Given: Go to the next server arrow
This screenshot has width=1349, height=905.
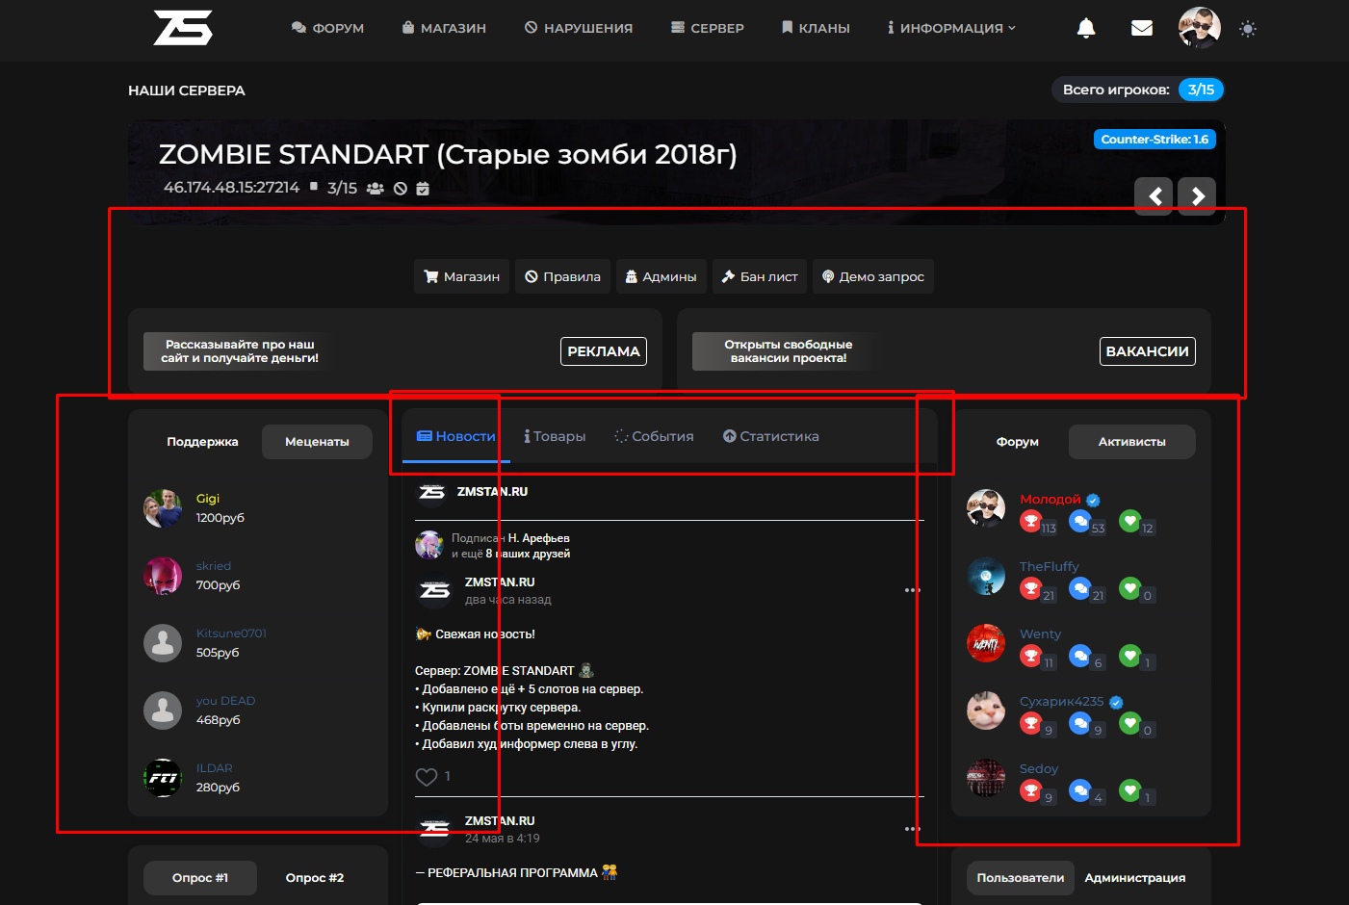Looking at the screenshot, I should click(1197, 196).
